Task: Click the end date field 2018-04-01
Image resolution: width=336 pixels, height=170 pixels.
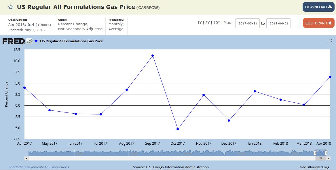Action: click(278, 23)
